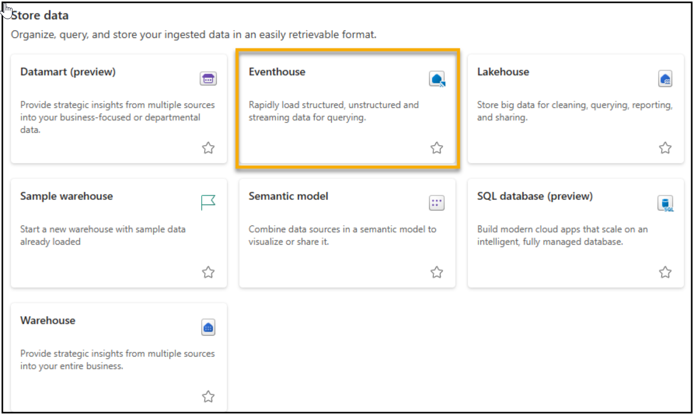
Task: Toggle the favorite star on Eventhouse
Action: 437,148
